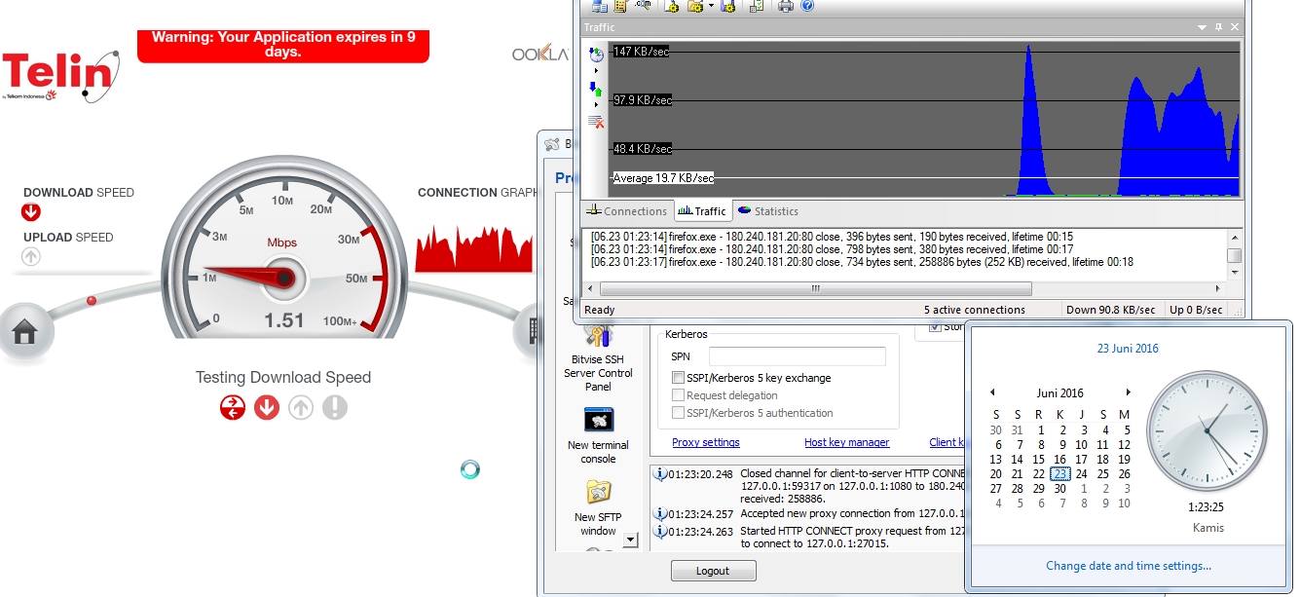This screenshot has height=597, width=1300.
Task: Click the blue and green arrows traffic icon
Action: (596, 89)
